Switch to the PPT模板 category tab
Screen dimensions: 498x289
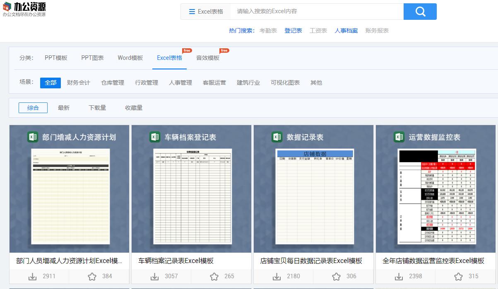click(56, 58)
